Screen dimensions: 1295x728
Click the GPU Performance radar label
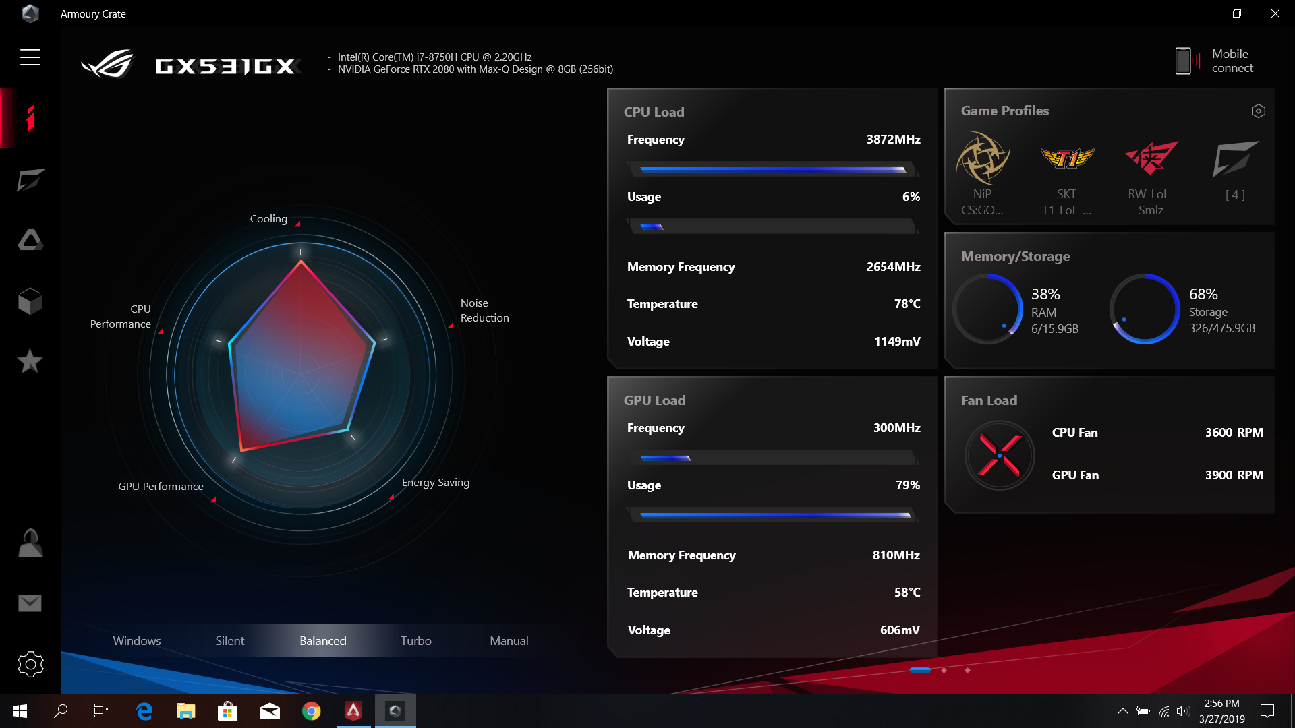click(161, 487)
